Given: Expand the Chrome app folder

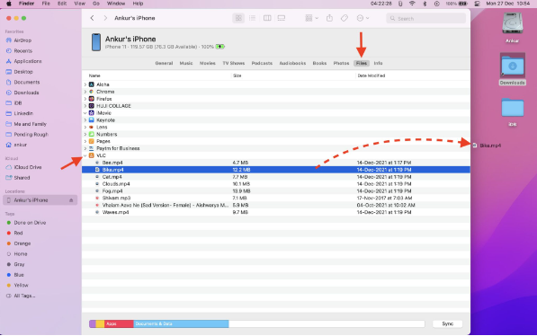Looking at the screenshot, I should point(85,92).
